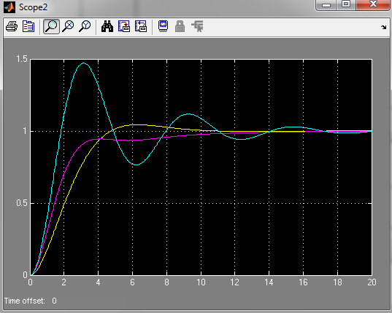Click the Floating scope icon

(x=164, y=26)
